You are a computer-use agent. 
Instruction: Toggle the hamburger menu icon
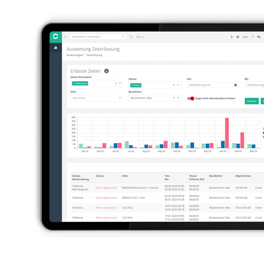pyautogui.click(x=65, y=37)
